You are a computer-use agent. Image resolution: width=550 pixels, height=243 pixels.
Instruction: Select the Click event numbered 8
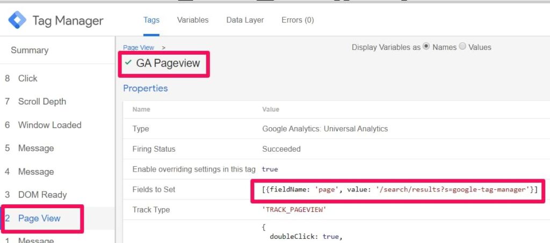point(28,78)
